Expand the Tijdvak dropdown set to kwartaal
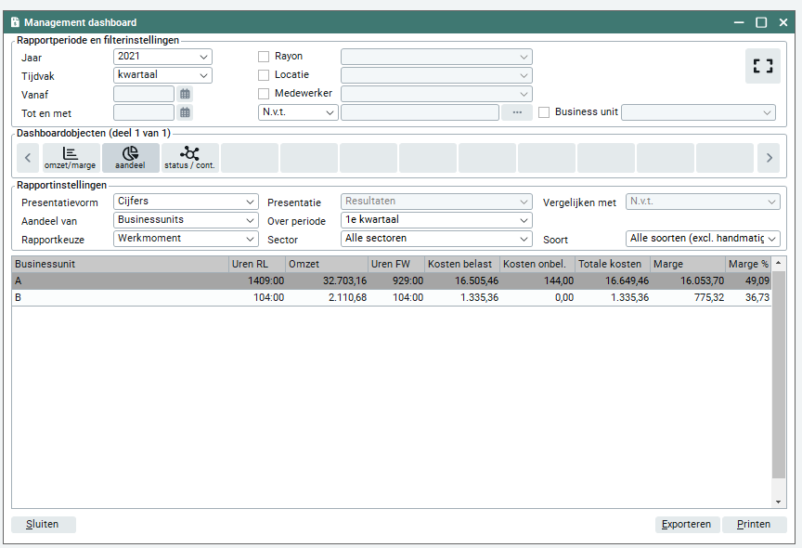This screenshot has width=802, height=548. click(x=162, y=75)
